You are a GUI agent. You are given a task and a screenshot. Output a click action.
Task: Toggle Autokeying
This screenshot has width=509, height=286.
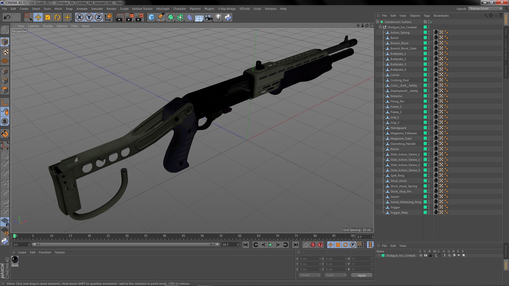[313, 245]
